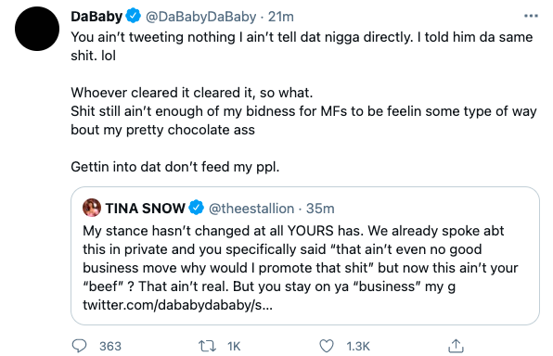
Task: Click the 1.3K likes count
Action: pyautogui.click(x=358, y=346)
